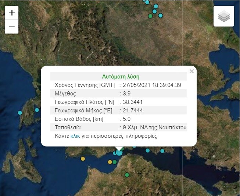240x196 pixels.
Task: Click the magnitude value 3.9
Action: [126, 94]
